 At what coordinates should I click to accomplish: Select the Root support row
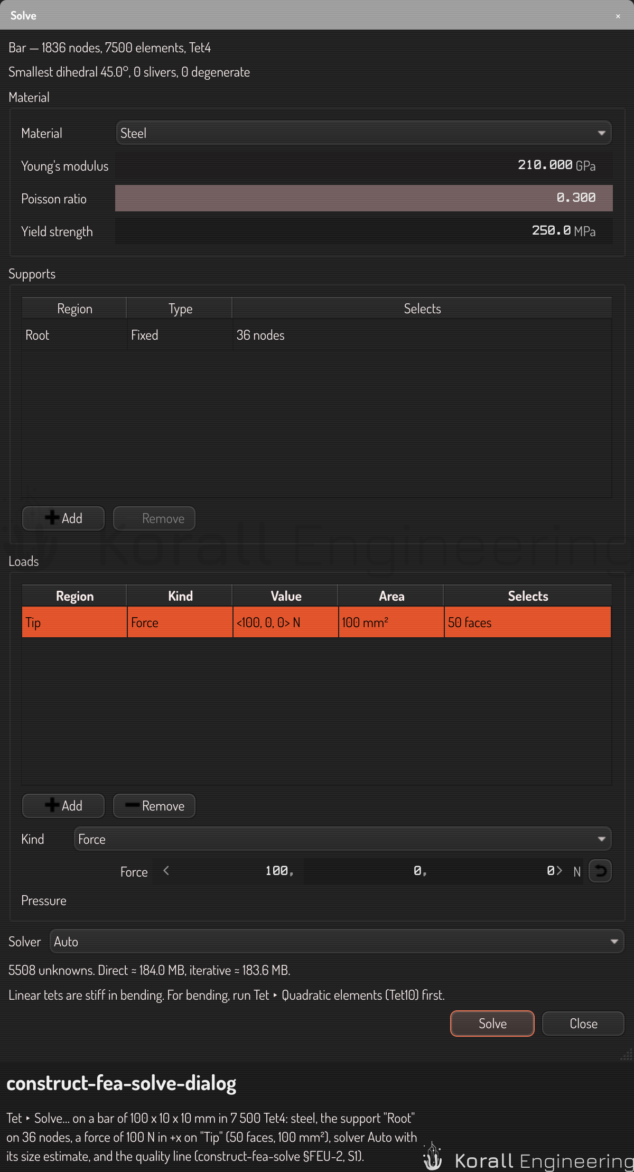click(316, 335)
